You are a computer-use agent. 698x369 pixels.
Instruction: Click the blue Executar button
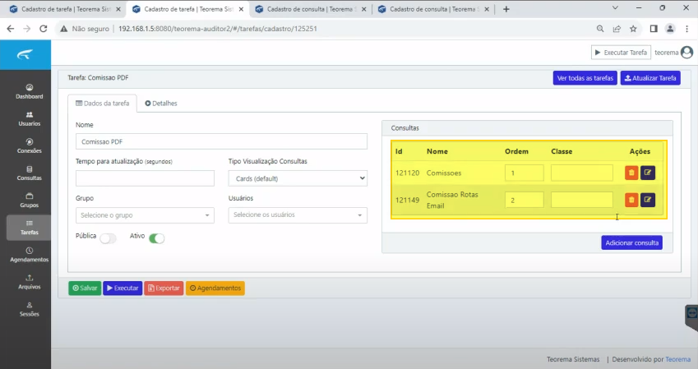coord(122,288)
